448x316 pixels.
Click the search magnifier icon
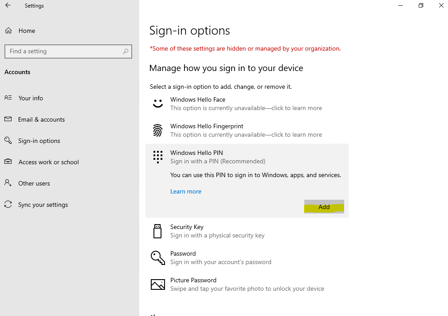(x=126, y=51)
